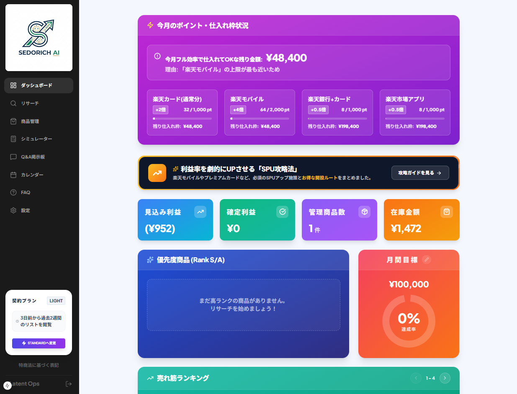Select the 商品管理 shopping bag icon
Screen dimensions: 517x394
click(x=13, y=121)
